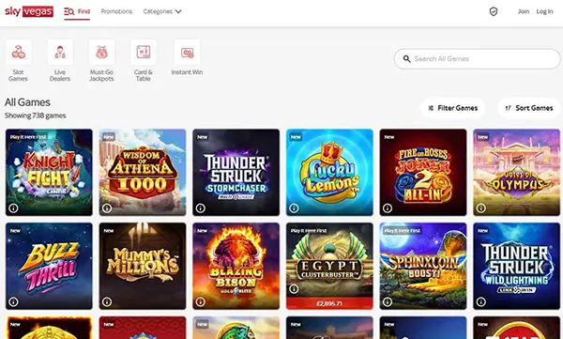
Task: Click the New badge on Buzz Thrill
Action: (15, 231)
